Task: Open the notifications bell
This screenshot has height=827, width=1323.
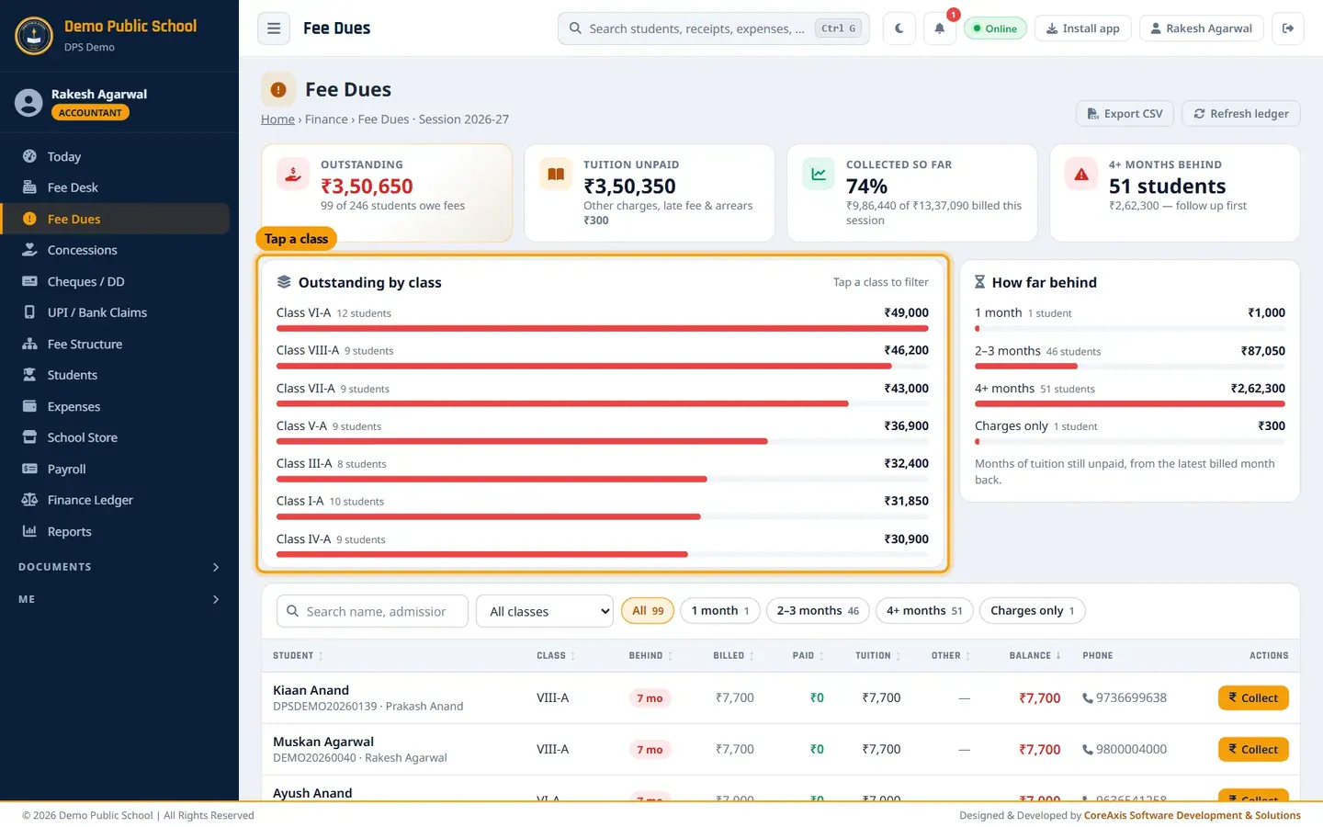Action: coord(939,28)
